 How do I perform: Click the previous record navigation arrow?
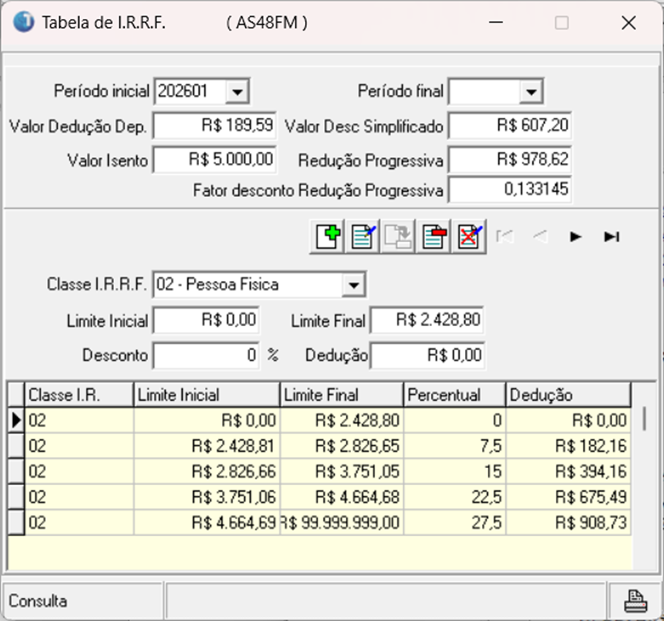coord(541,236)
